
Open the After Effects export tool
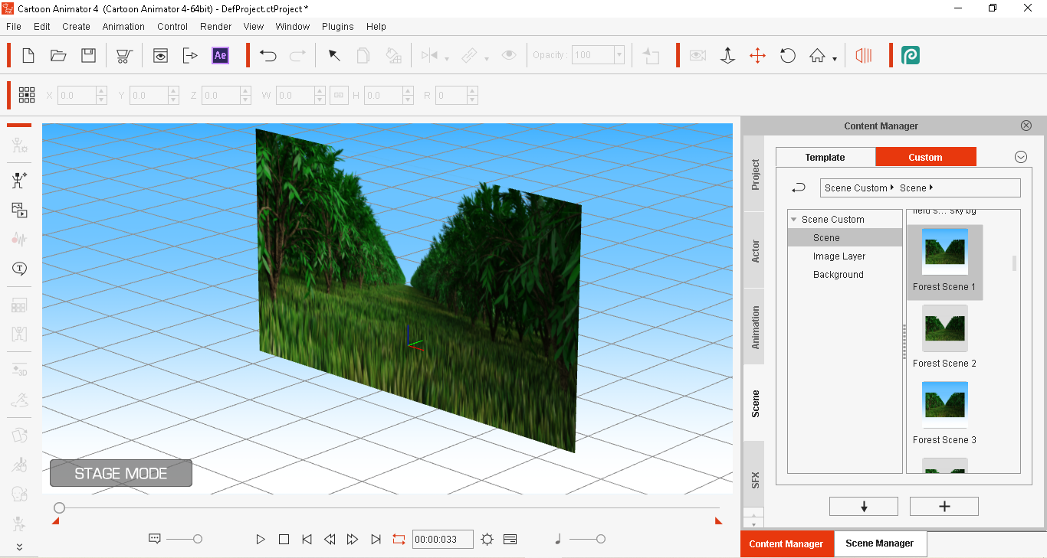coord(220,55)
